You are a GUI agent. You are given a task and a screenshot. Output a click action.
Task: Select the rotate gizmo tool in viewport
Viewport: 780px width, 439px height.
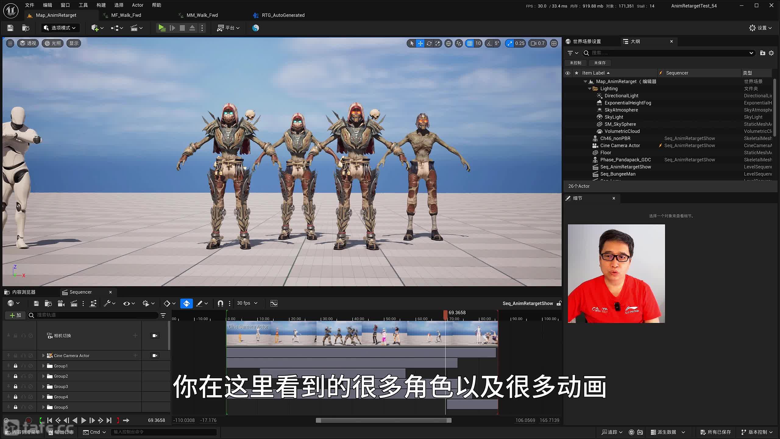429,43
